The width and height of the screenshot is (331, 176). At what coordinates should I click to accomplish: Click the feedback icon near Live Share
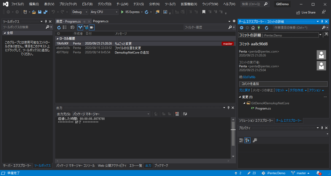pos(324,12)
